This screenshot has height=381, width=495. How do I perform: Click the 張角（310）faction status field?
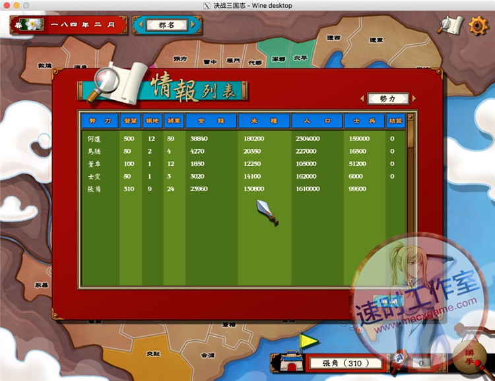tap(345, 363)
